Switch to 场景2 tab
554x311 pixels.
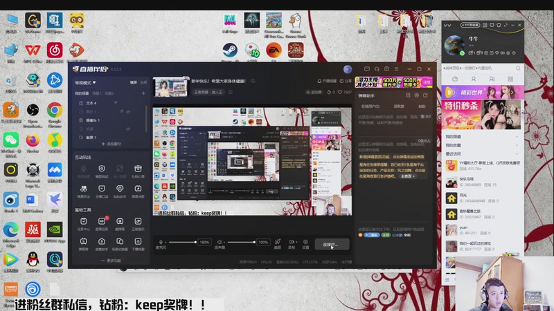[x=109, y=93]
